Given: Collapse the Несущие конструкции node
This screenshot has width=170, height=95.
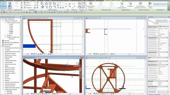Looking at the screenshot, I should point(3,21).
